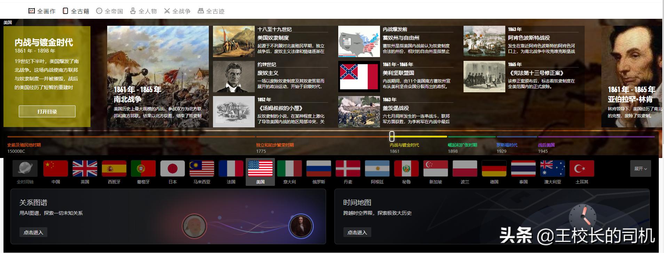Open the 盖茨堡战役 thumbnail

tap(359, 112)
